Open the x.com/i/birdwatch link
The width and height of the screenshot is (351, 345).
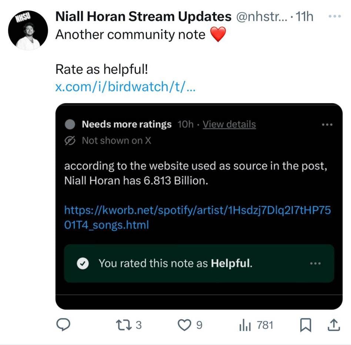[124, 87]
